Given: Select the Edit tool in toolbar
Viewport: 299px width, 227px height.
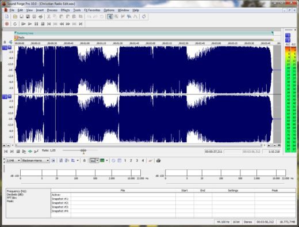Looking at the screenshot, I should [110, 17].
